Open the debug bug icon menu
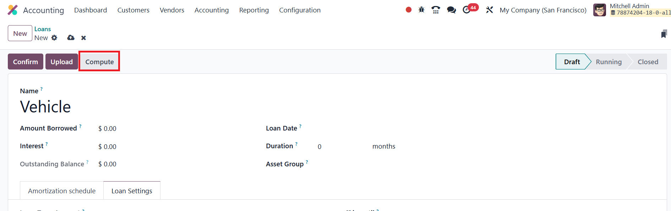The height and width of the screenshot is (211, 671). [x=421, y=10]
